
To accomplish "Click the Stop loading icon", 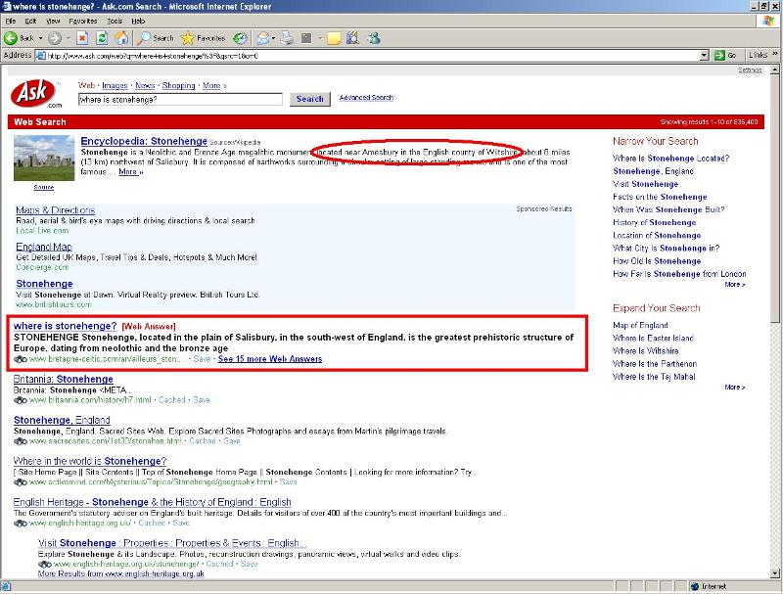I will [x=83, y=38].
